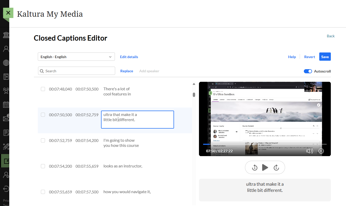The width and height of the screenshot is (346, 206).
Task: Click the Add speaker link
Action: click(149, 71)
